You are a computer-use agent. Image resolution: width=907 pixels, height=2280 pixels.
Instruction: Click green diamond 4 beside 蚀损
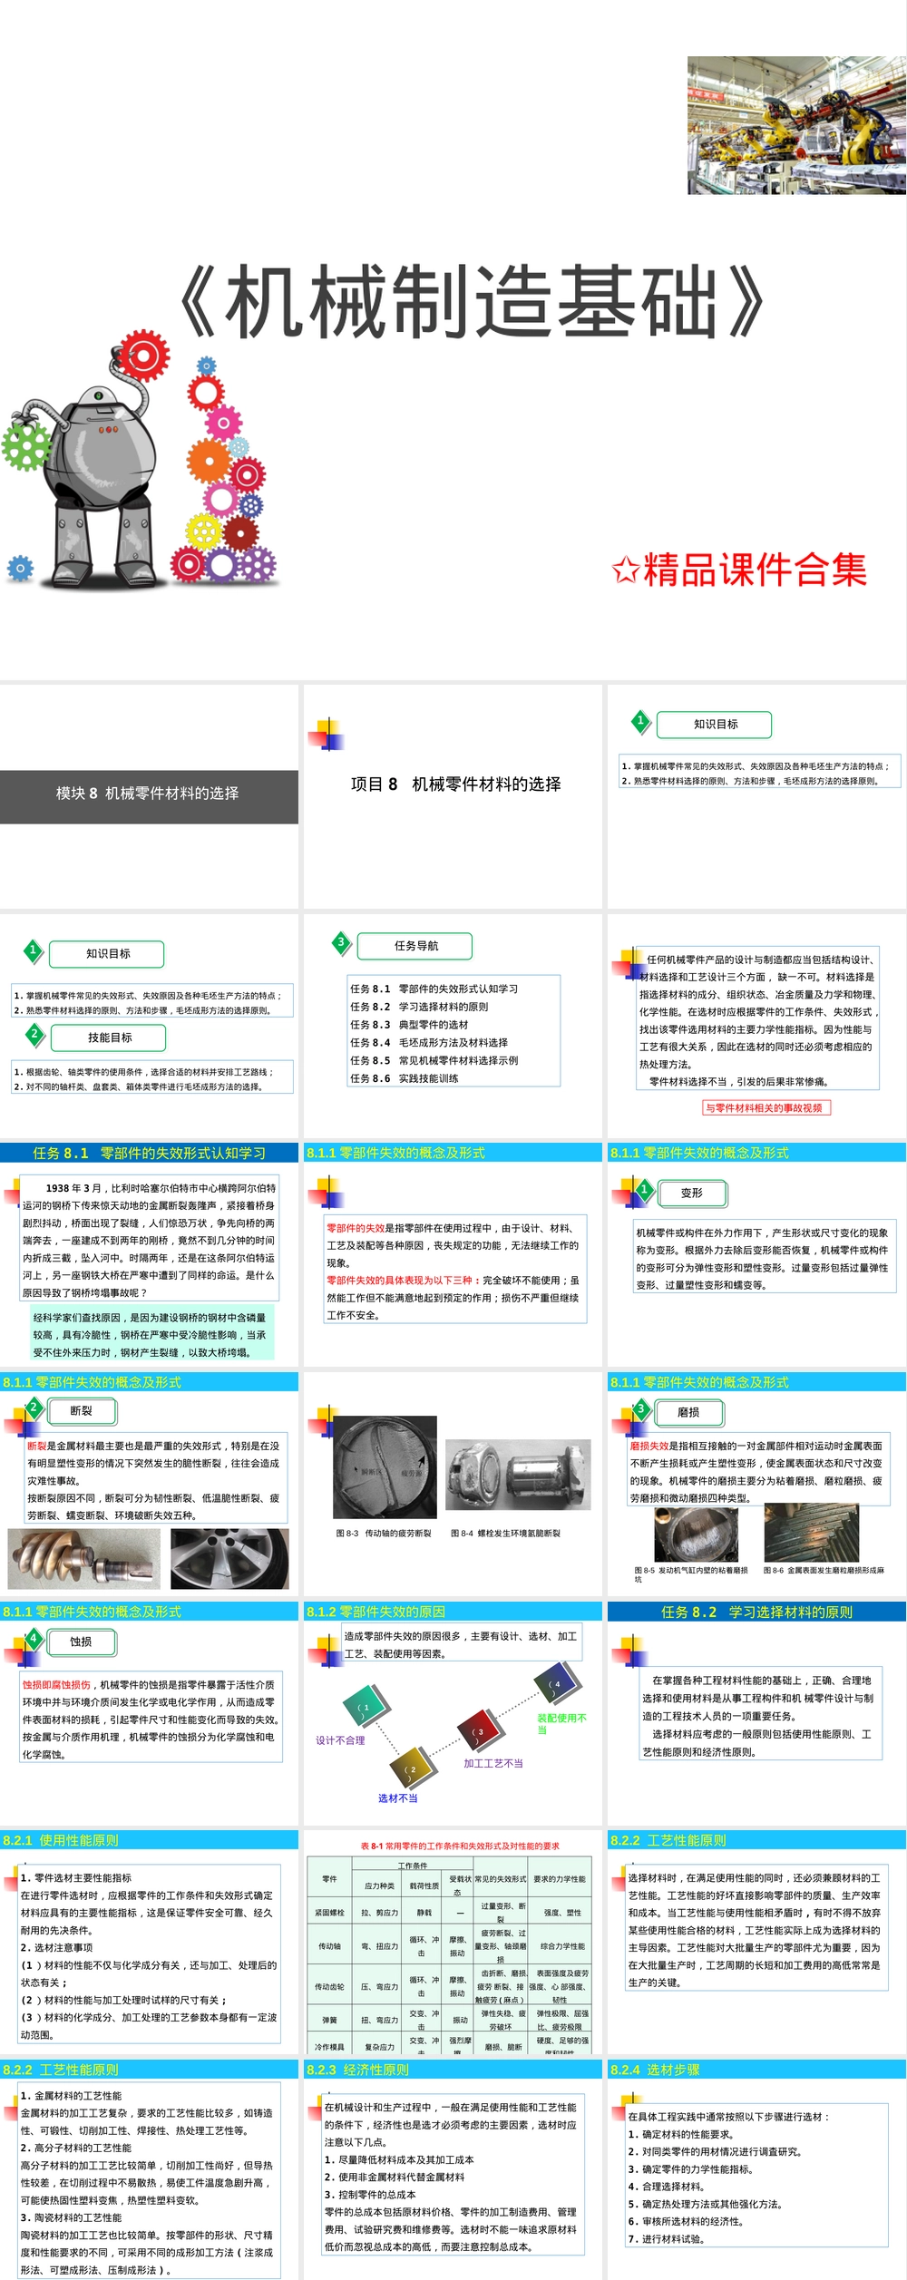pyautogui.click(x=34, y=1639)
